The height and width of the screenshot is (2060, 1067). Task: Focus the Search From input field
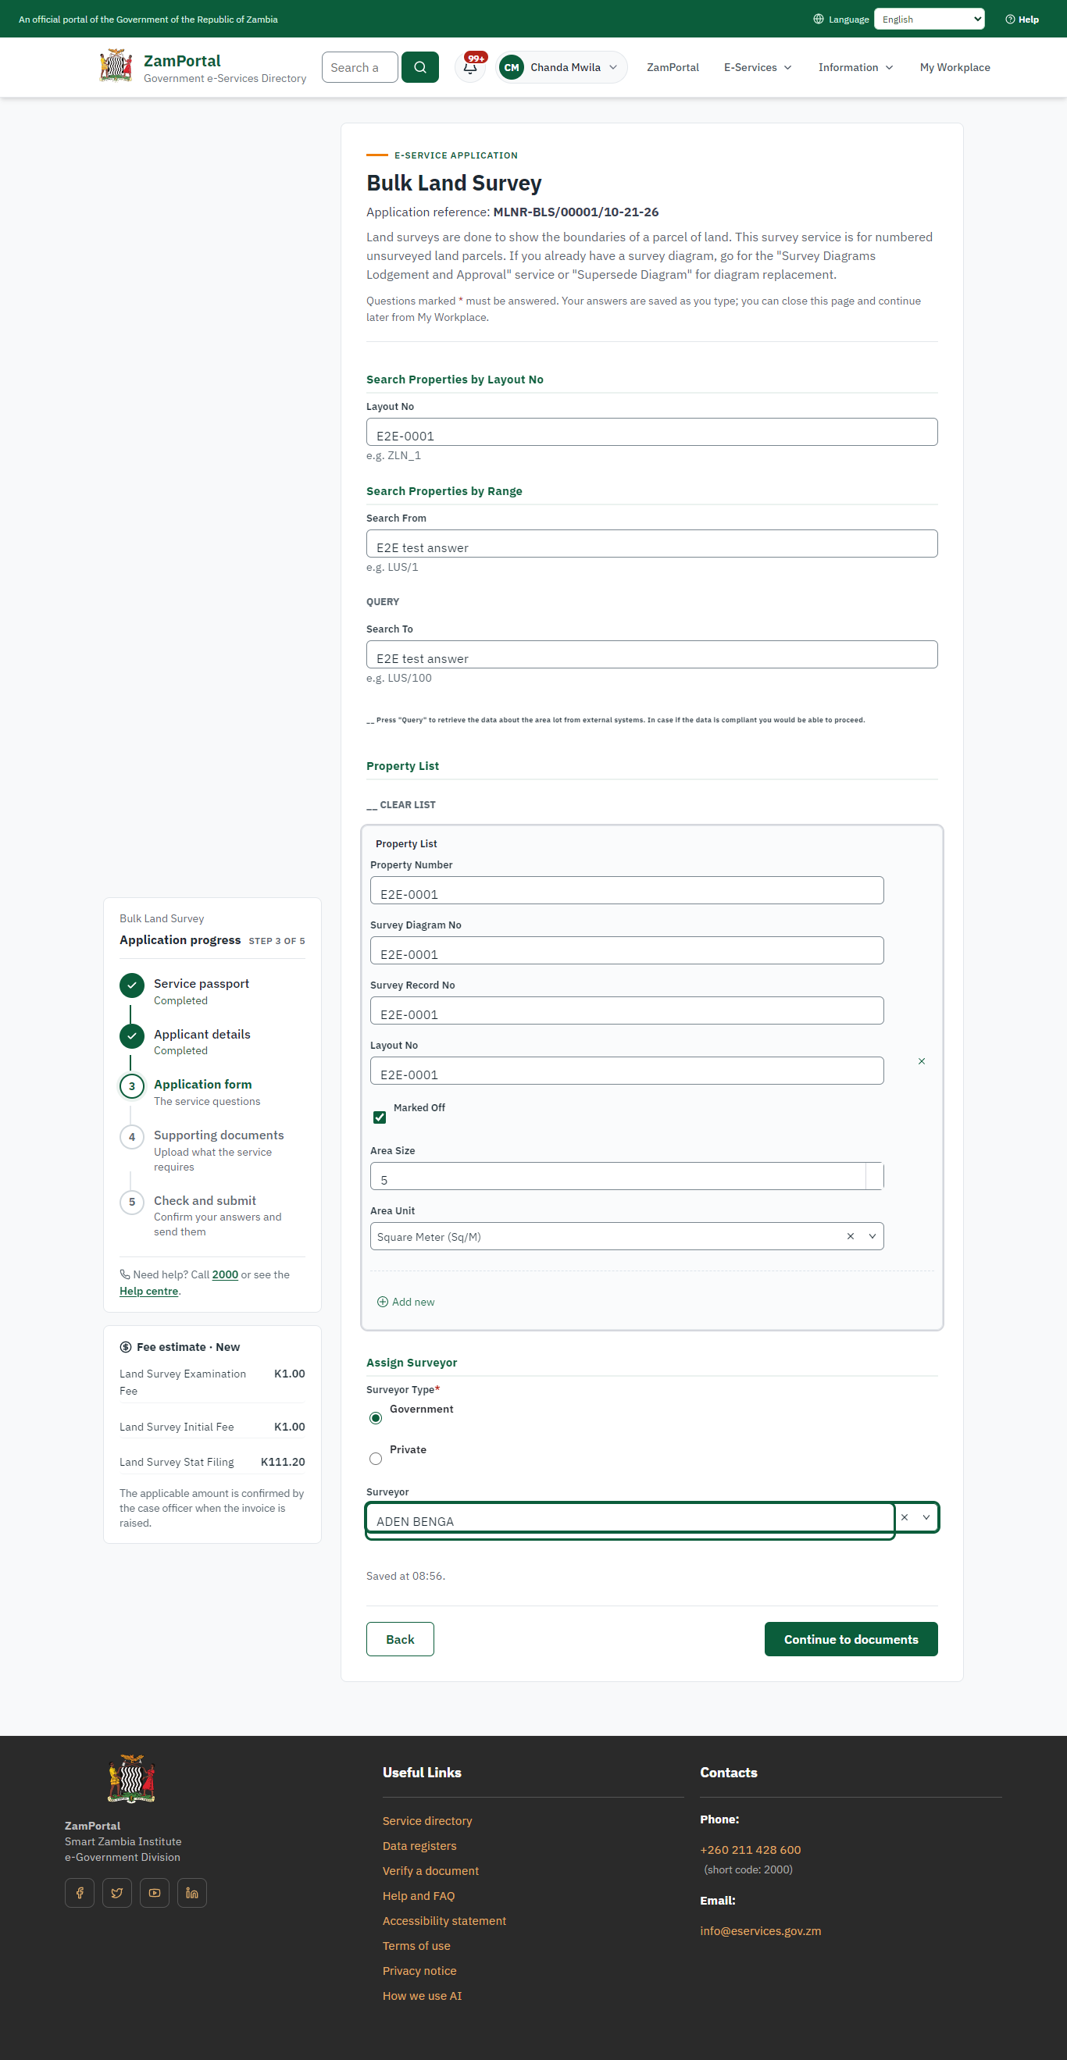(x=652, y=544)
